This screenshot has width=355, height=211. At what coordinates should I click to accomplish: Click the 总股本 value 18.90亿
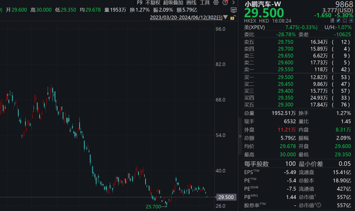342,181
